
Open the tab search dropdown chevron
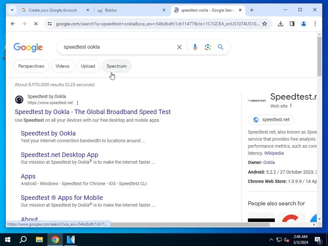click(x=12, y=10)
